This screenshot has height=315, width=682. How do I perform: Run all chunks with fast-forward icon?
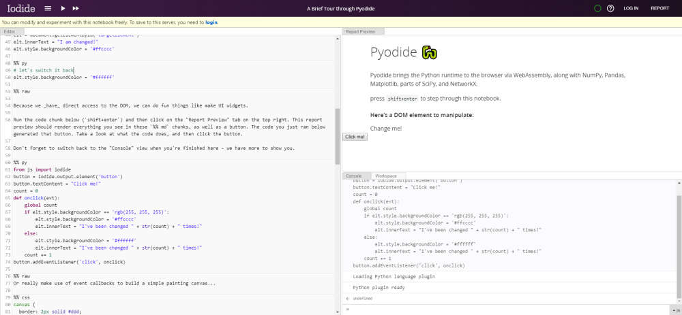coord(76,8)
